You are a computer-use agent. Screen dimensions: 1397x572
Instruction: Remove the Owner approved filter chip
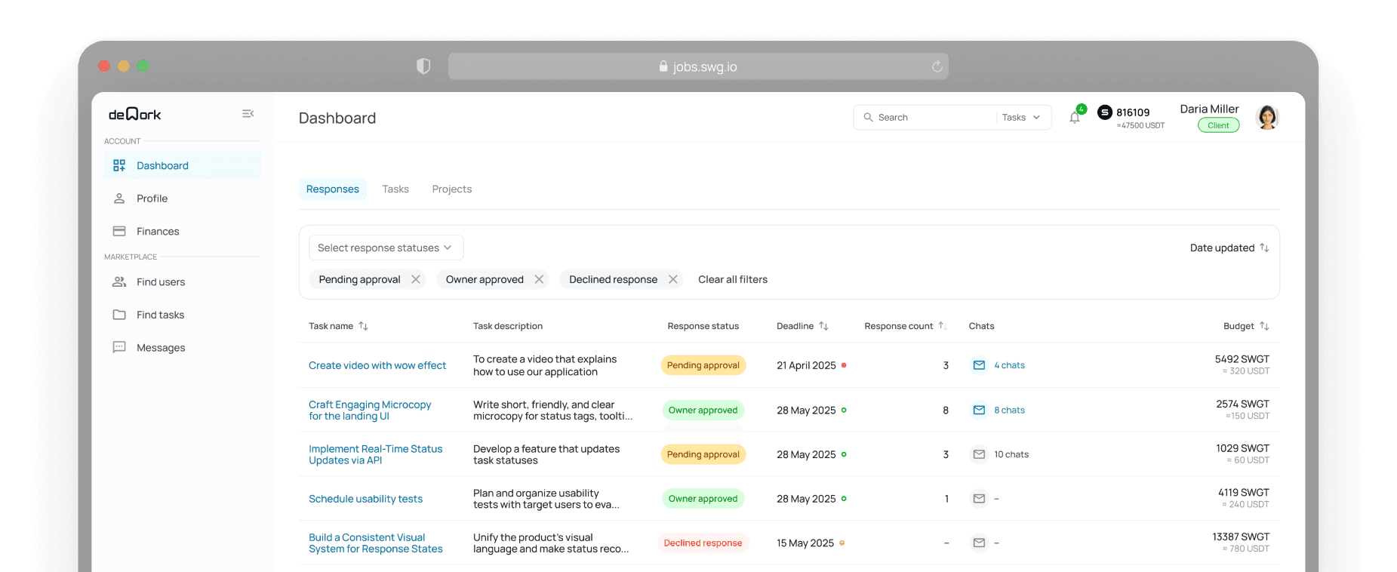point(539,279)
